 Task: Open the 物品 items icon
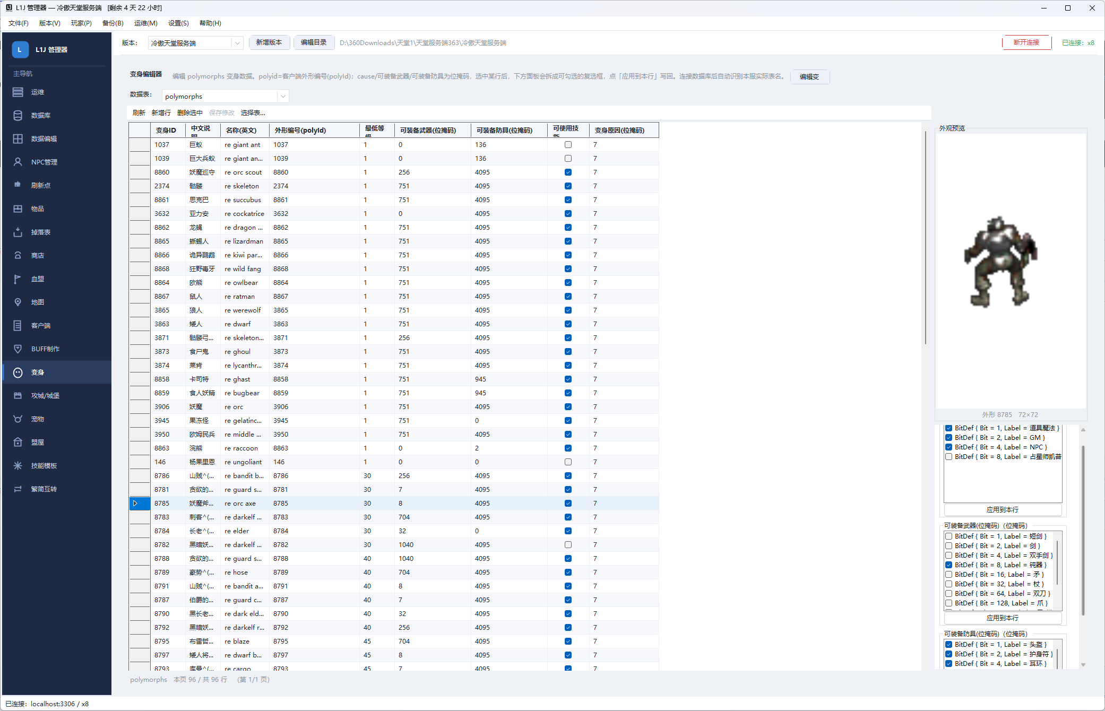18,209
